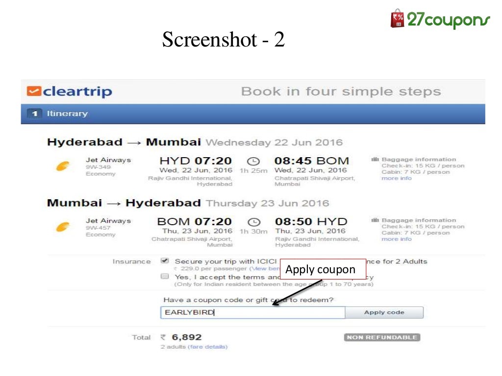Click the clock icon above 1h 25m
The image size is (502, 376).
click(x=253, y=161)
